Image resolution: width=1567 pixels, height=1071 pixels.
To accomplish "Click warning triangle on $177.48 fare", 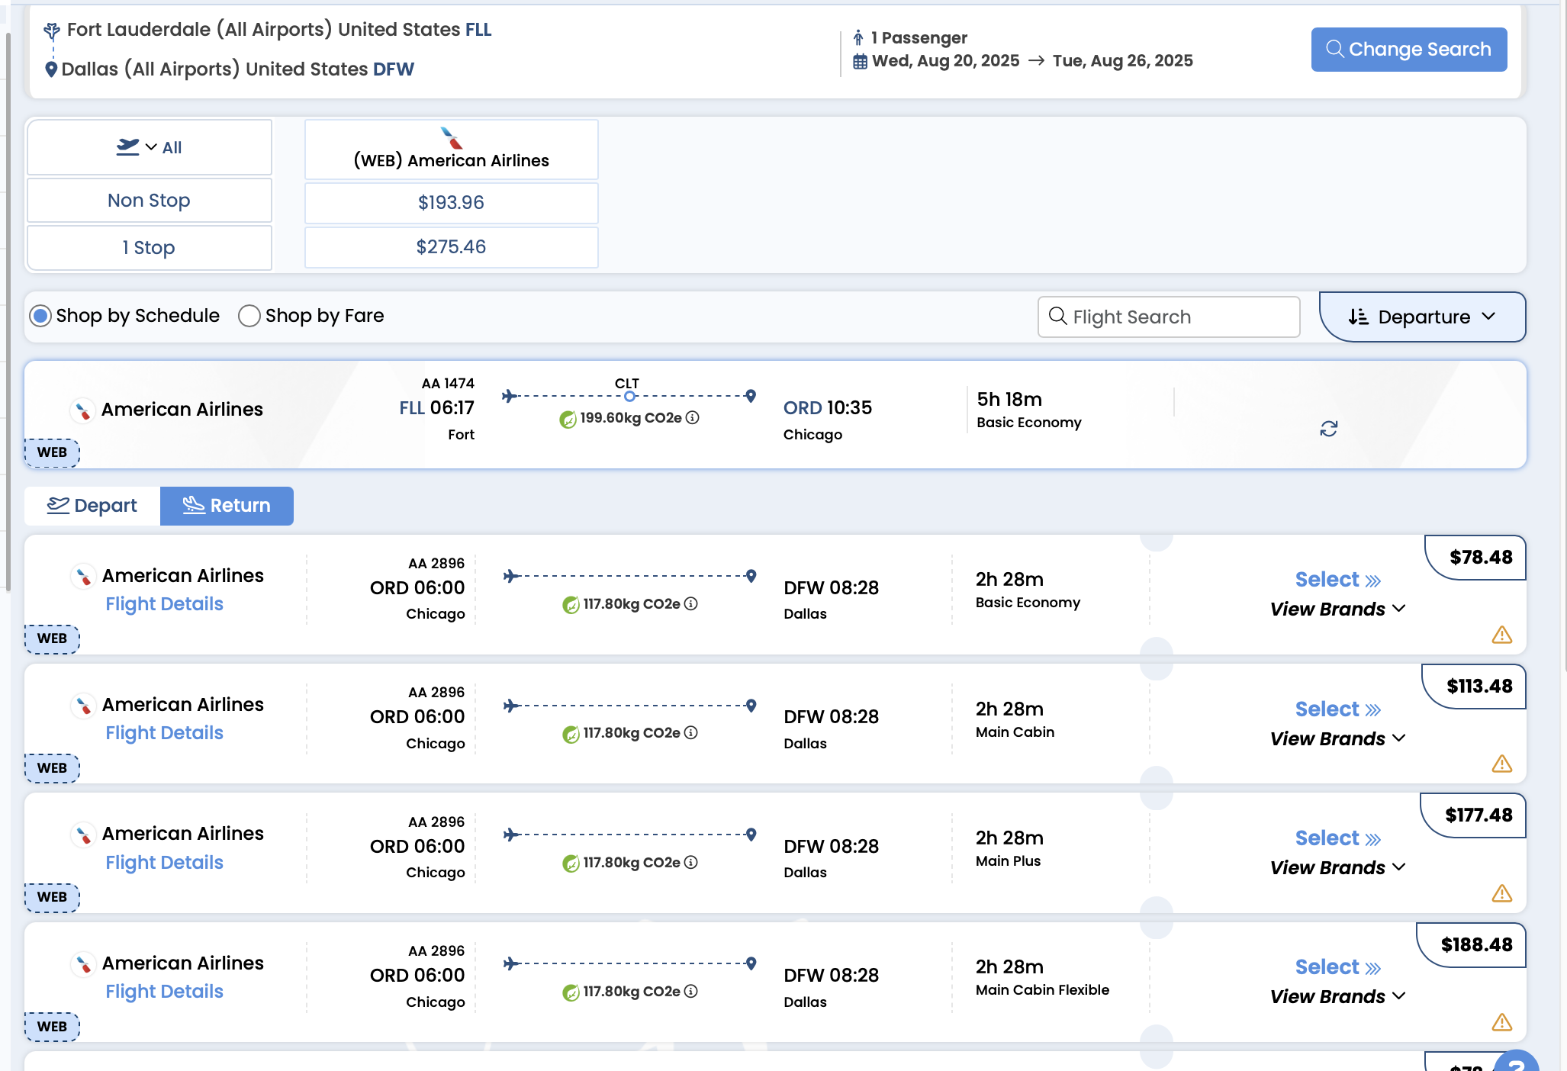I will coord(1501,893).
